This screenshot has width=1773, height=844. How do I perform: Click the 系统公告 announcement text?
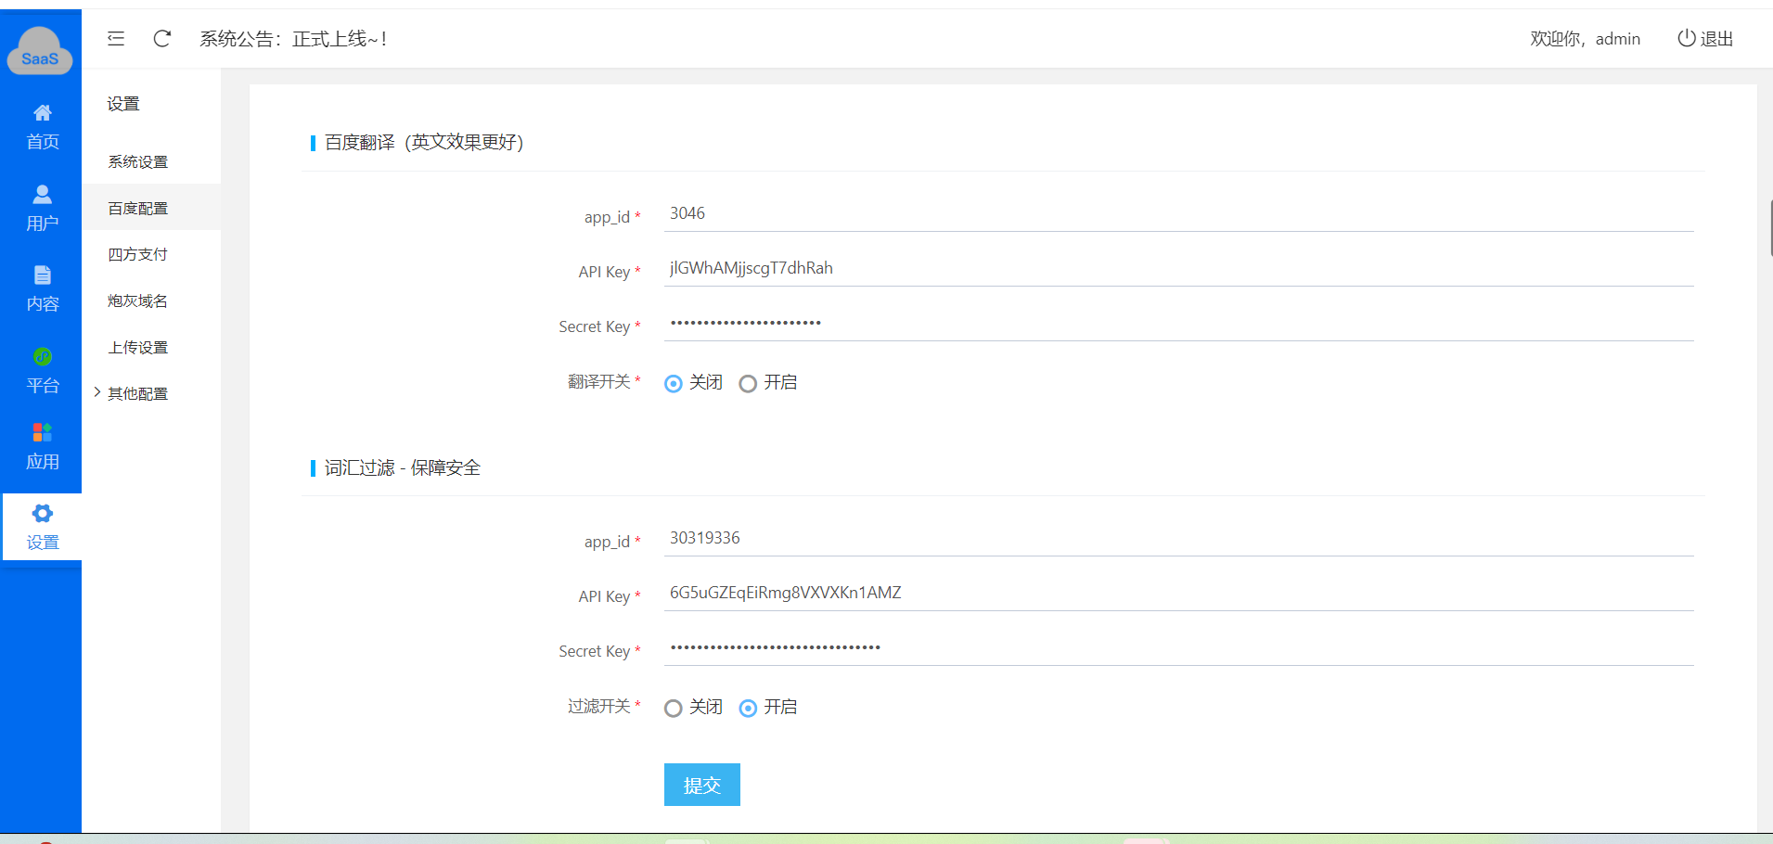[293, 38]
